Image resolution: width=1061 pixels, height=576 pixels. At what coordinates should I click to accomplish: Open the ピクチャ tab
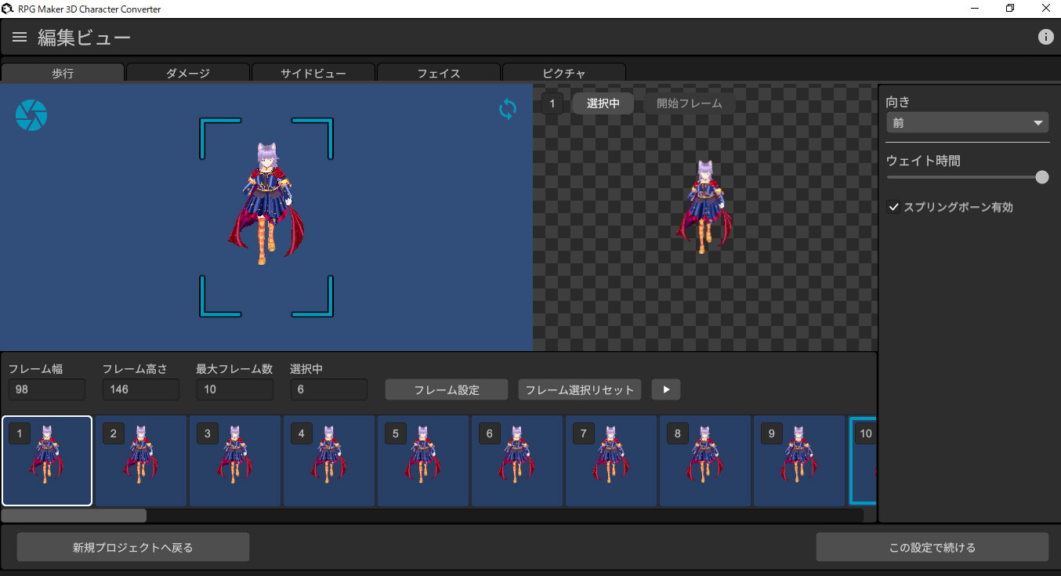click(563, 73)
